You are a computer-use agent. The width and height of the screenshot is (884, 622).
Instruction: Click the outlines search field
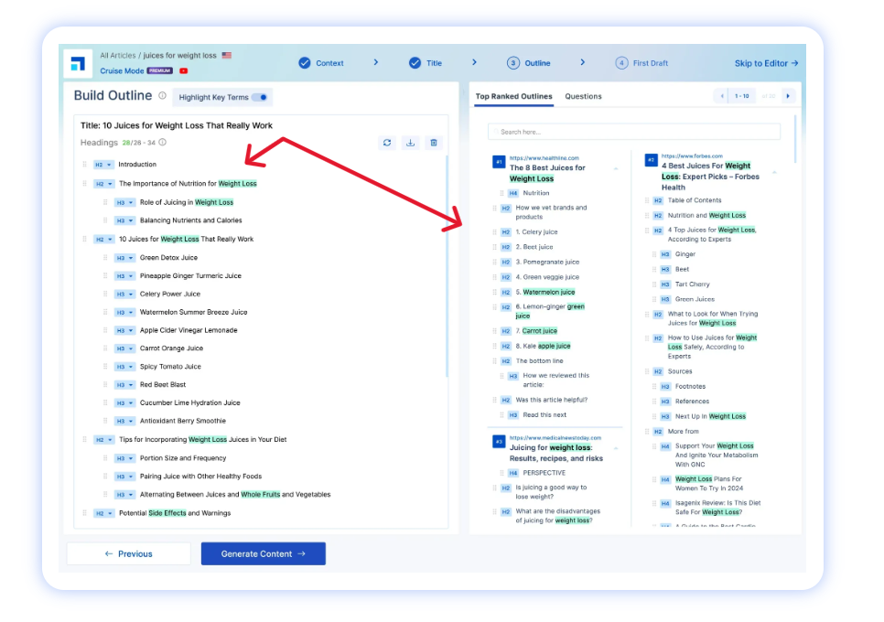(x=633, y=132)
